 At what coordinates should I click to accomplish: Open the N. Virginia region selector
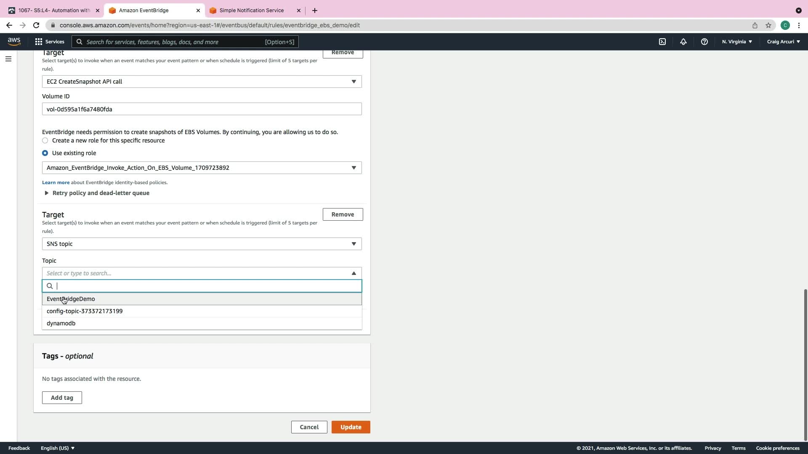pos(737,42)
